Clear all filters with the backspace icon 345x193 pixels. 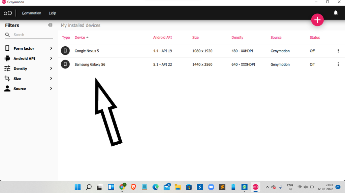pos(50,25)
